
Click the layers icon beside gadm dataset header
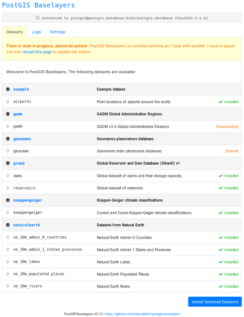[8, 114]
